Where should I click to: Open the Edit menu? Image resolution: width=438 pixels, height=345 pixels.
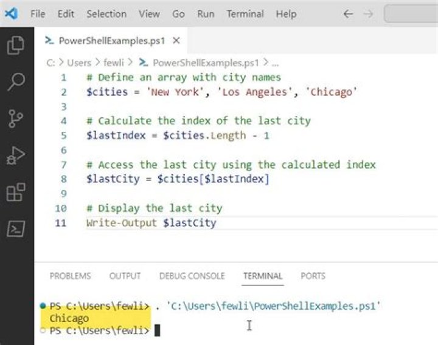point(66,13)
